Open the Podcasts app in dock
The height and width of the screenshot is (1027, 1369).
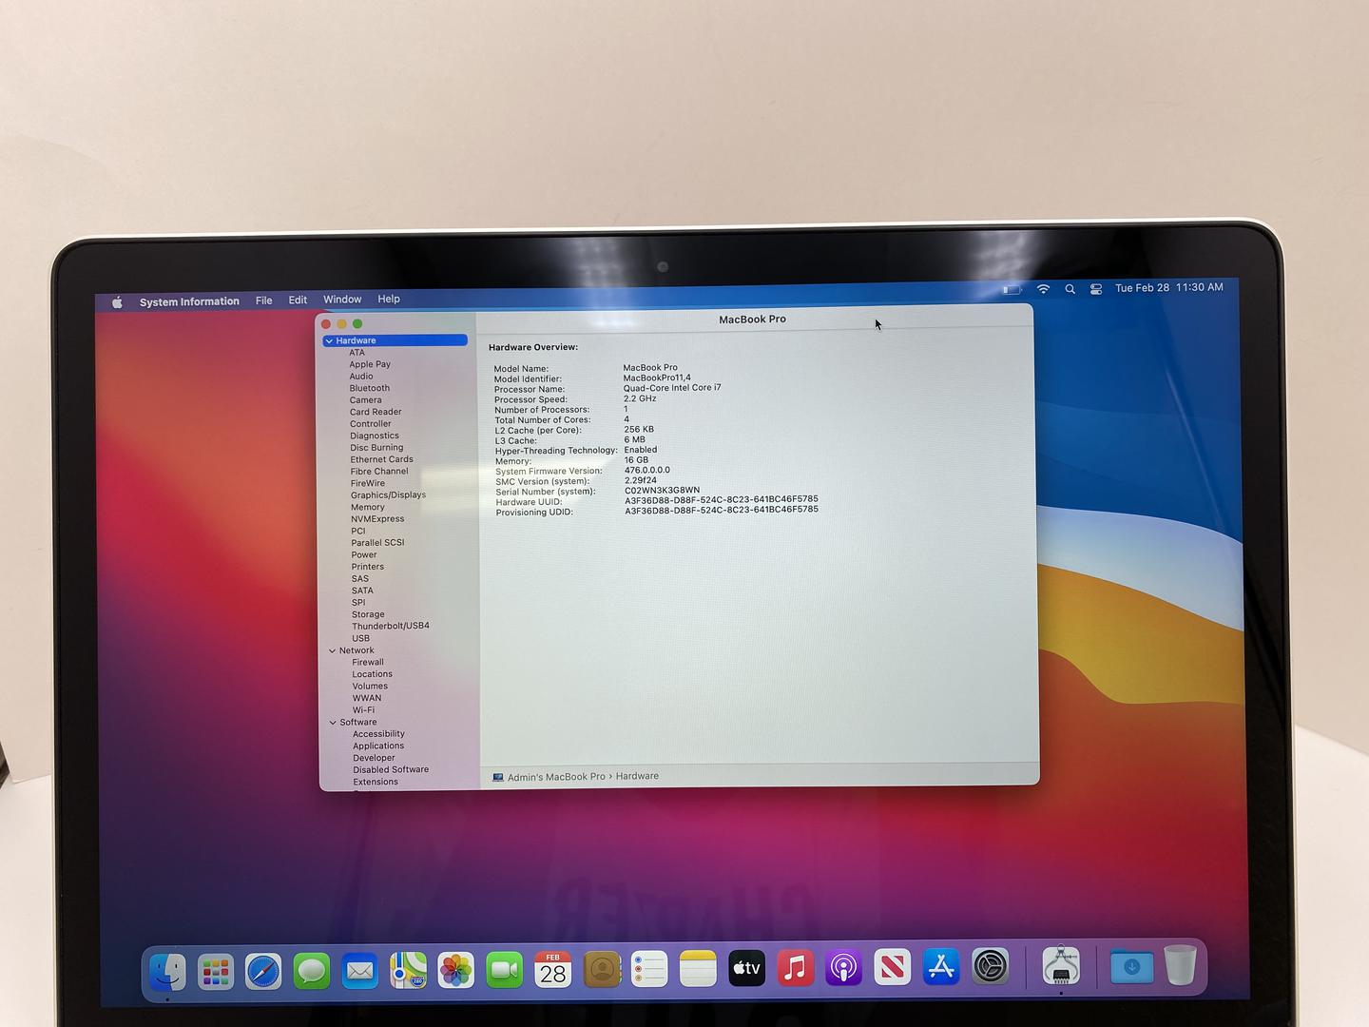click(843, 969)
